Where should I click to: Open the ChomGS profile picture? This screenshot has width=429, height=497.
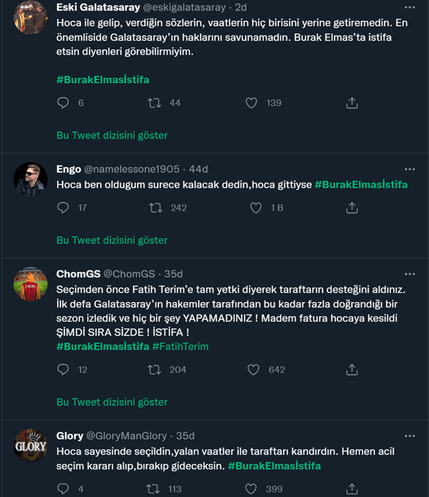[31, 284]
